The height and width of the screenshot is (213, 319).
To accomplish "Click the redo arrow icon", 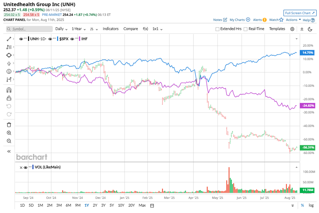I will [x=9, y=114].
